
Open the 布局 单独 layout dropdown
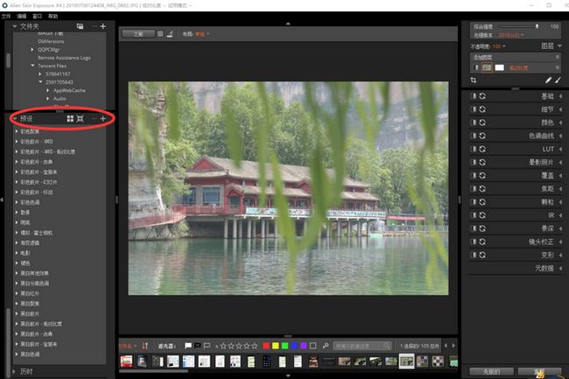(202, 34)
